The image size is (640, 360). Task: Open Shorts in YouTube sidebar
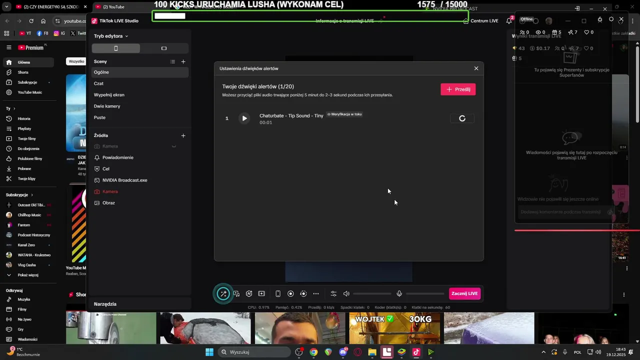[28, 72]
